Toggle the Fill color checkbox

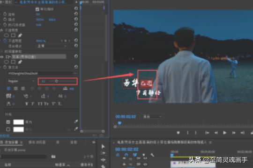coord(8,122)
